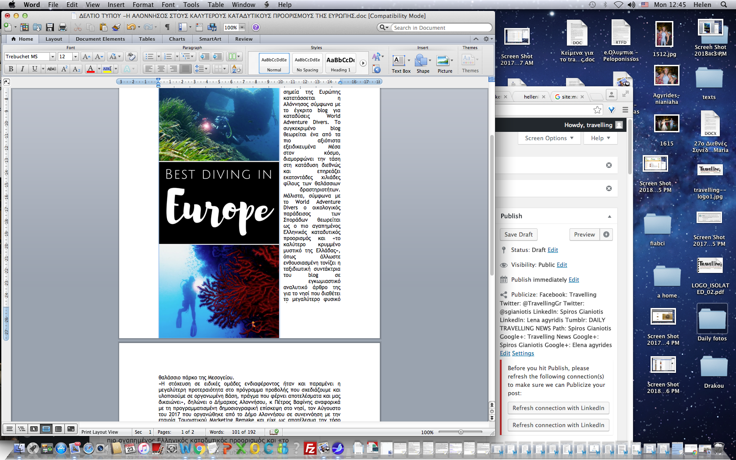Toggle Underline formatting
This screenshot has height=460, width=736.
34,69
